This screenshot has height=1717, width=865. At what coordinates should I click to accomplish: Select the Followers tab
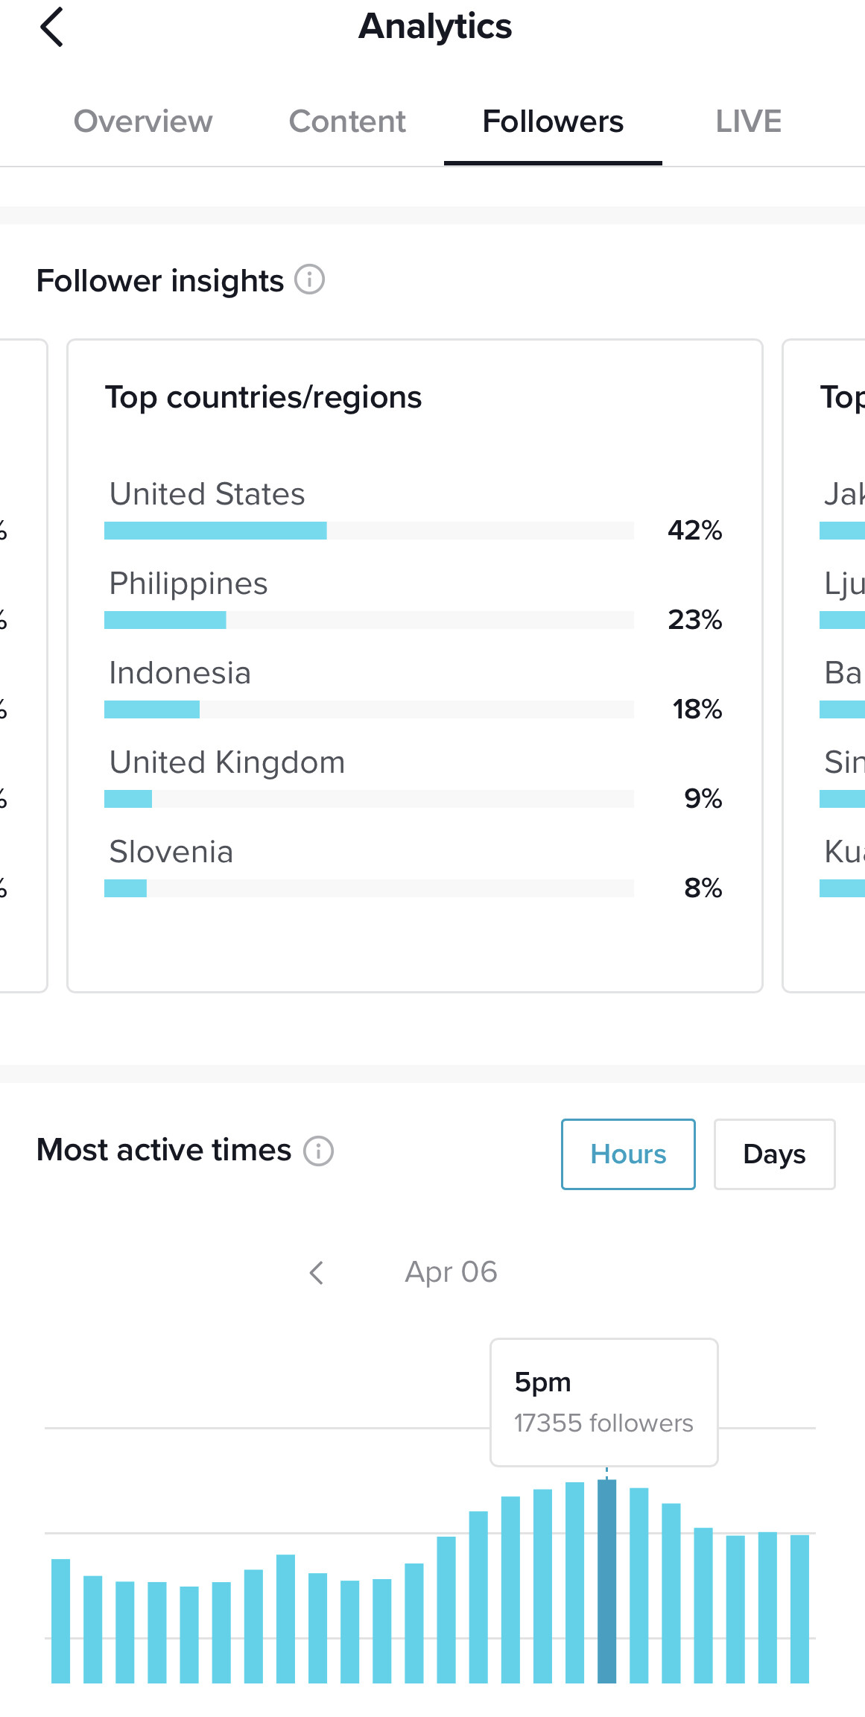coord(553,121)
